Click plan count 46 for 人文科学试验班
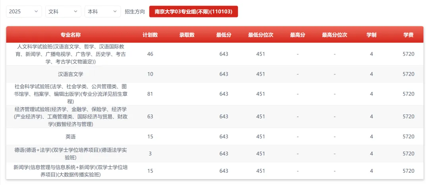 150,54
